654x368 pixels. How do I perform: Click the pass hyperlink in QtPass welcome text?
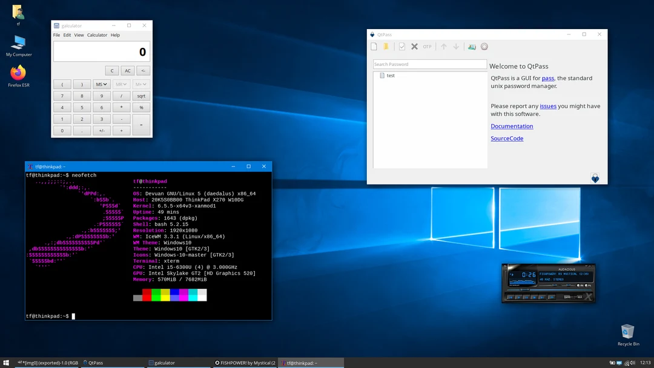[x=548, y=78]
